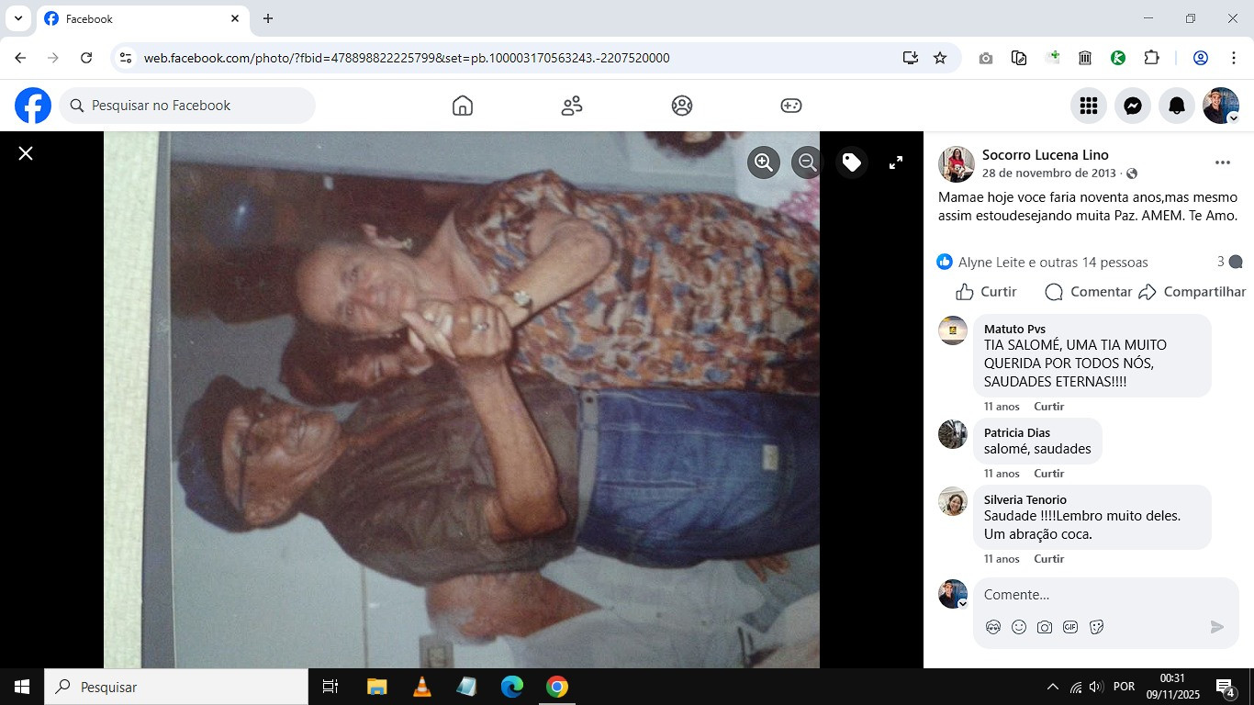Zoom in on the photo

763,162
